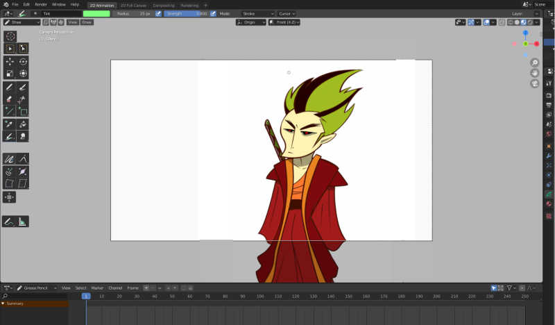Activate the Transform tool
The image size is (555, 325).
pyautogui.click(x=23, y=74)
